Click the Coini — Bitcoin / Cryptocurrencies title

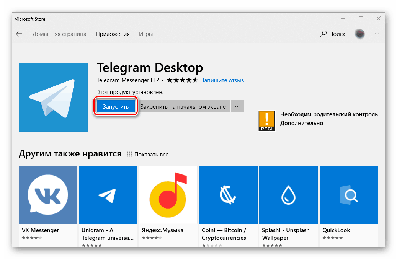(x=224, y=234)
